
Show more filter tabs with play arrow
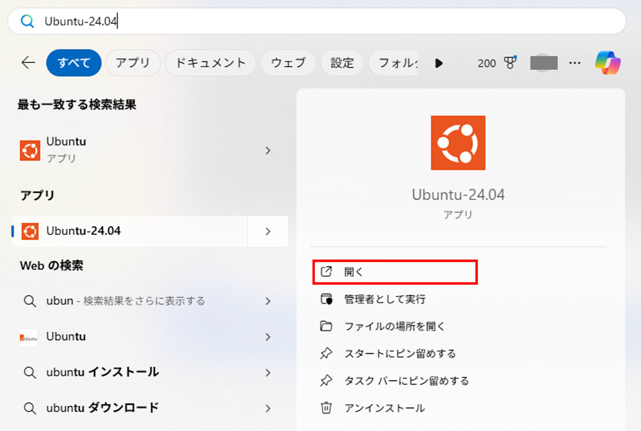point(439,63)
